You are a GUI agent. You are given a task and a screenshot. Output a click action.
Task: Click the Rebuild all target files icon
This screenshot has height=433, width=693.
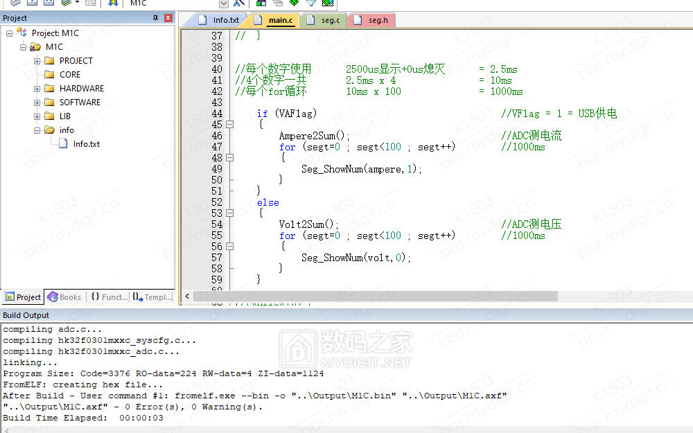49,3
